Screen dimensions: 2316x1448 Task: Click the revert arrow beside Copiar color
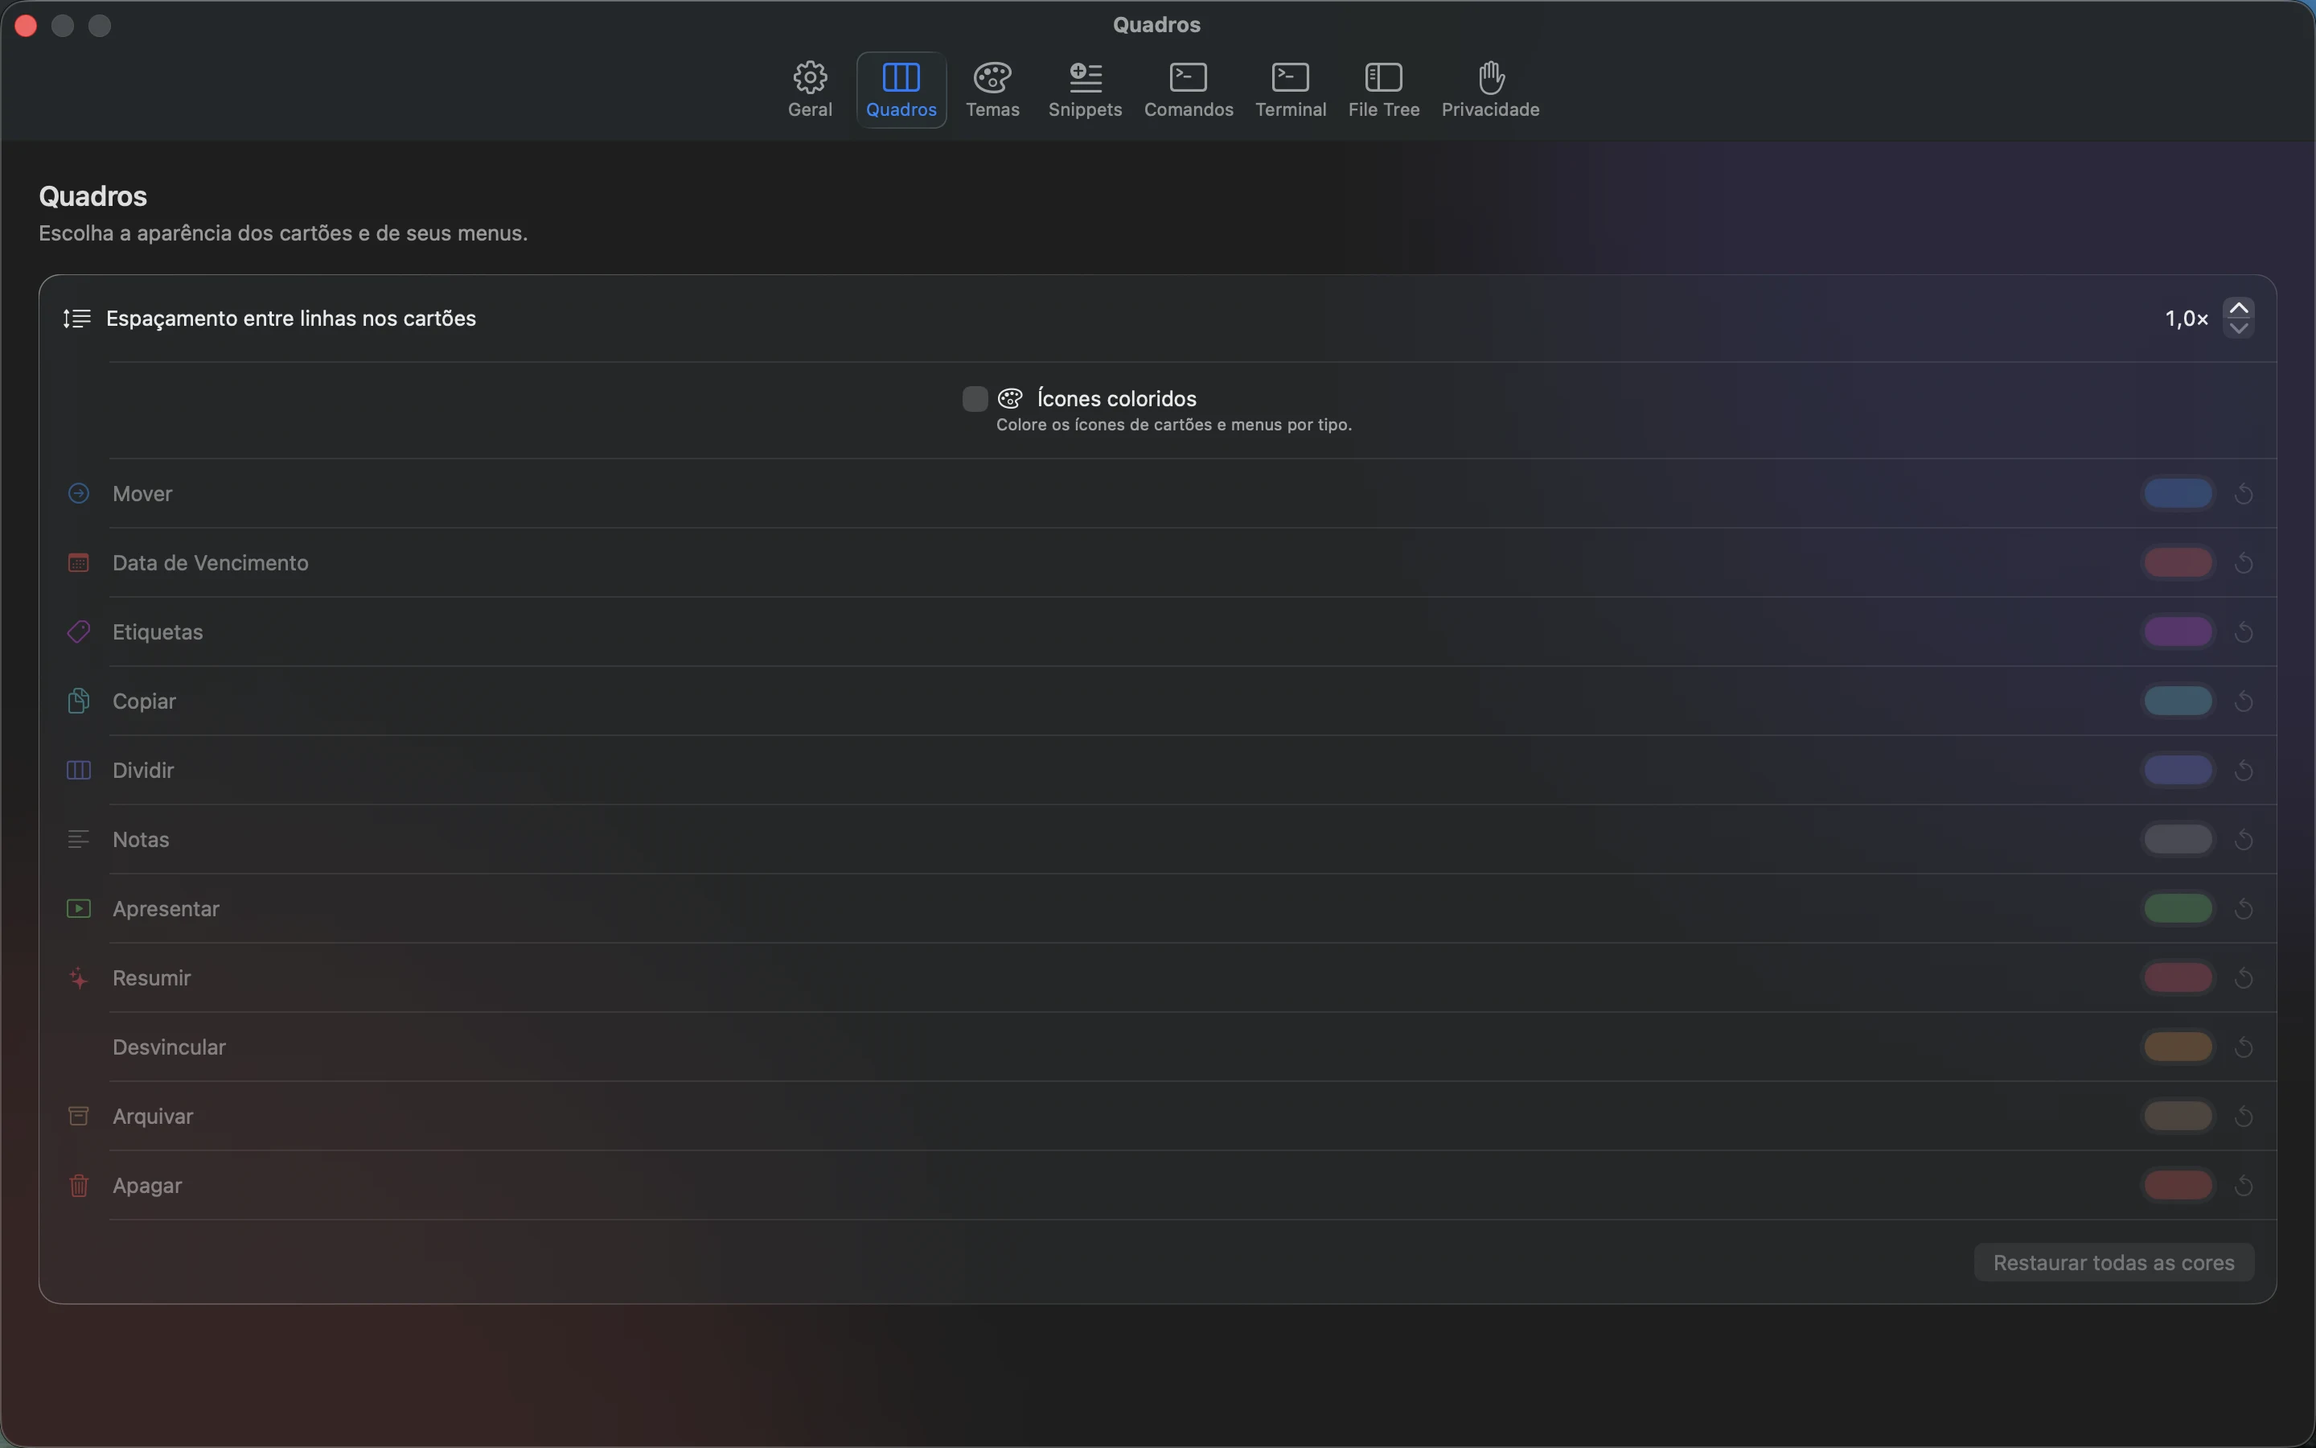(x=2244, y=701)
